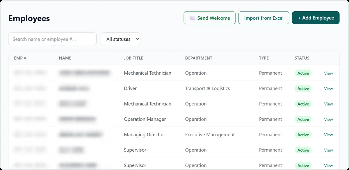Screen dimensions: 349x170
Task: Click Permanent type in the Driver row
Action: (270, 88)
